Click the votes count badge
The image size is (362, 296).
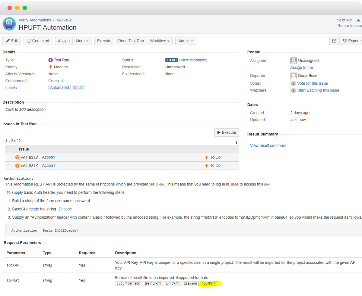point(293,83)
